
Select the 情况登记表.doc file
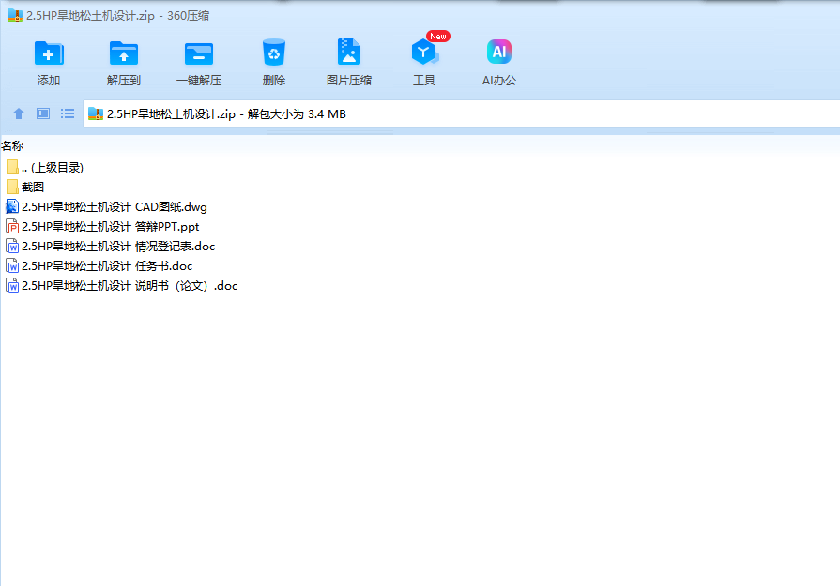[x=111, y=247]
